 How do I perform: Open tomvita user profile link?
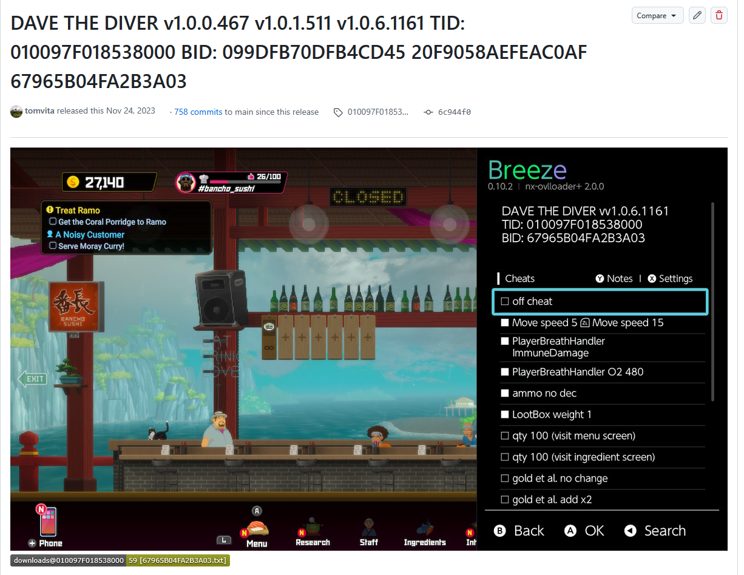click(x=39, y=111)
